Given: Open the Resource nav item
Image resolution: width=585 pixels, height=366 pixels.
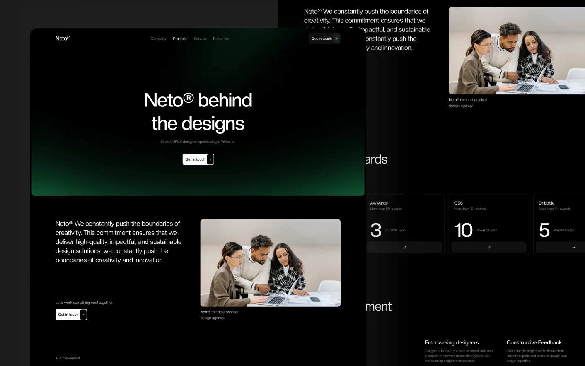Looking at the screenshot, I should click(221, 39).
